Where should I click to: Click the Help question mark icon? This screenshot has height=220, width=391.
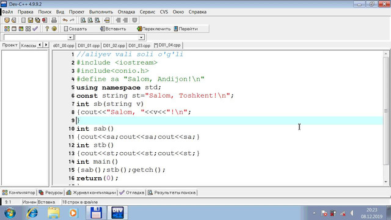47,29
